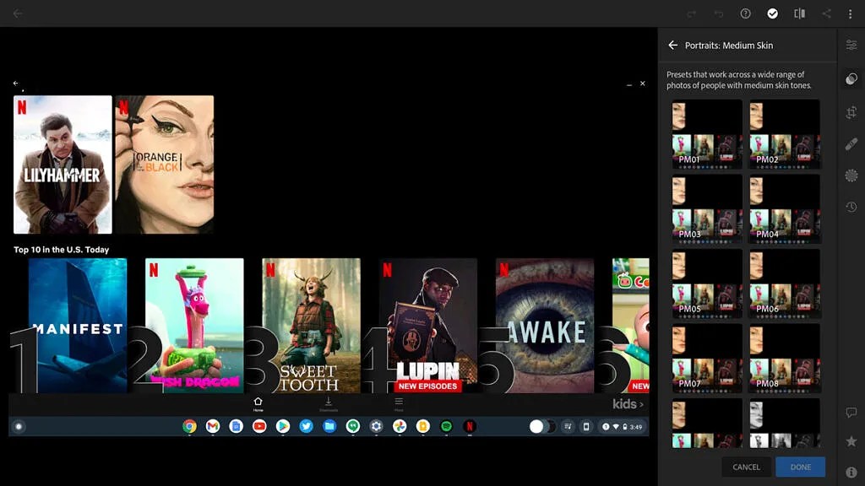Apply the PM02 preset
865x486 pixels.
[x=784, y=134]
